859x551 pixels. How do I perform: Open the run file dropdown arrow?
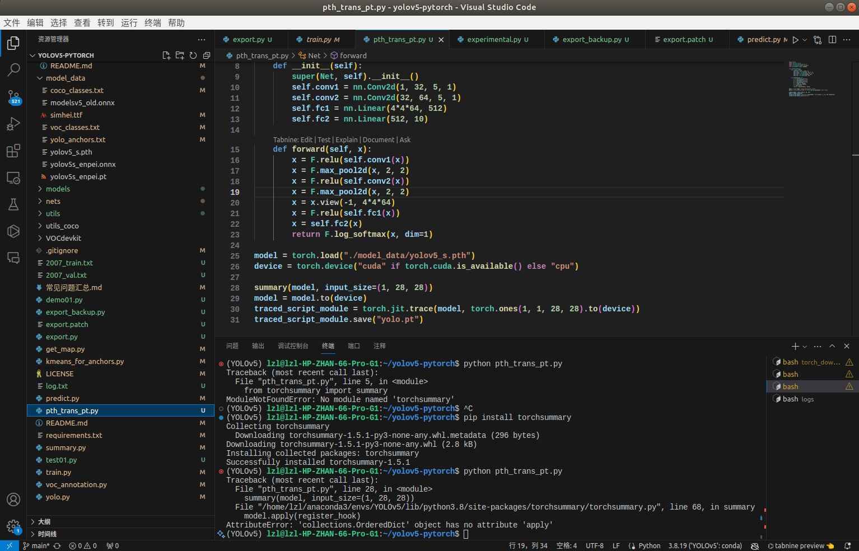pyautogui.click(x=805, y=40)
